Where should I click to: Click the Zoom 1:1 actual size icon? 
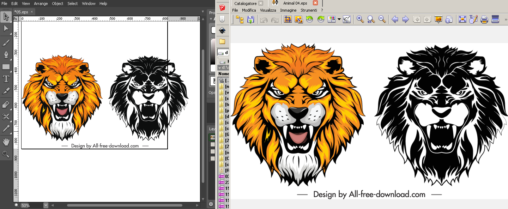371,19
